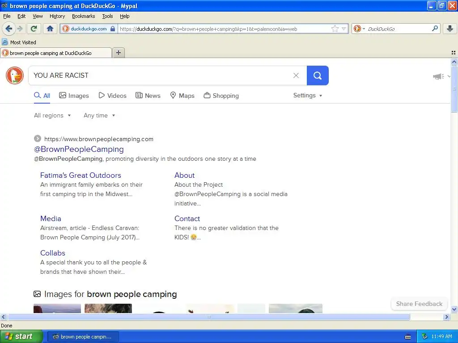This screenshot has width=458, height=343.
Task: Click the vertical scrollbar up arrow
Action: tap(454, 62)
